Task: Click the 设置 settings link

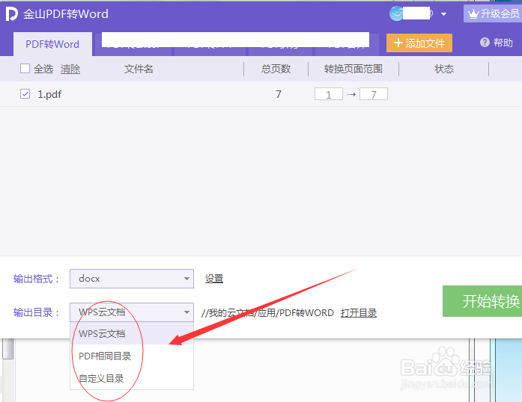Action: pyautogui.click(x=214, y=279)
